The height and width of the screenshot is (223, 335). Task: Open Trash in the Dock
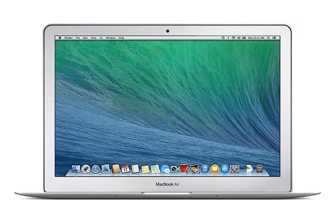259,169
